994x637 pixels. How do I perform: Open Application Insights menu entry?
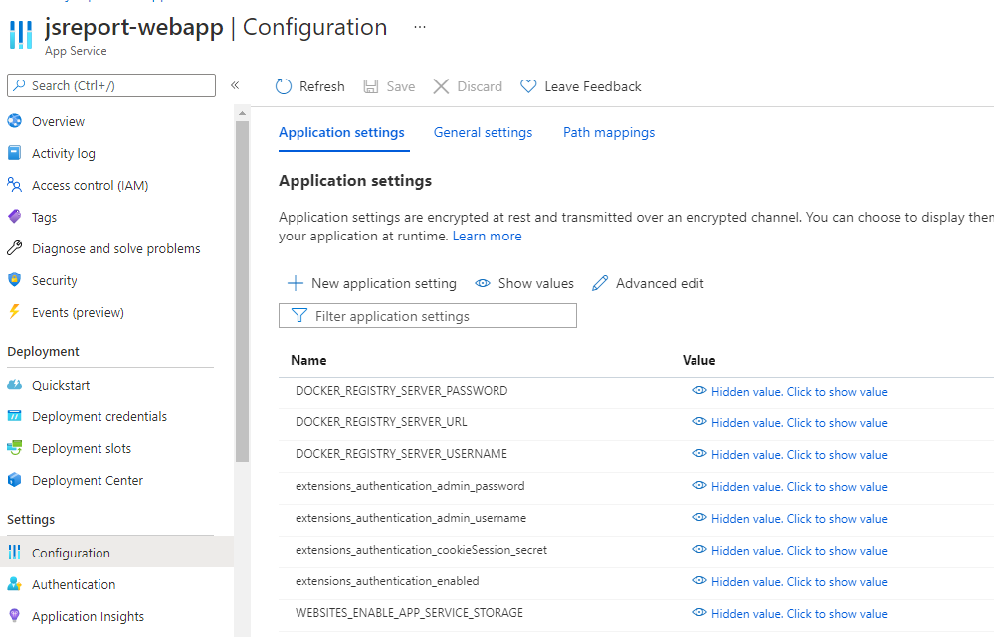(89, 616)
